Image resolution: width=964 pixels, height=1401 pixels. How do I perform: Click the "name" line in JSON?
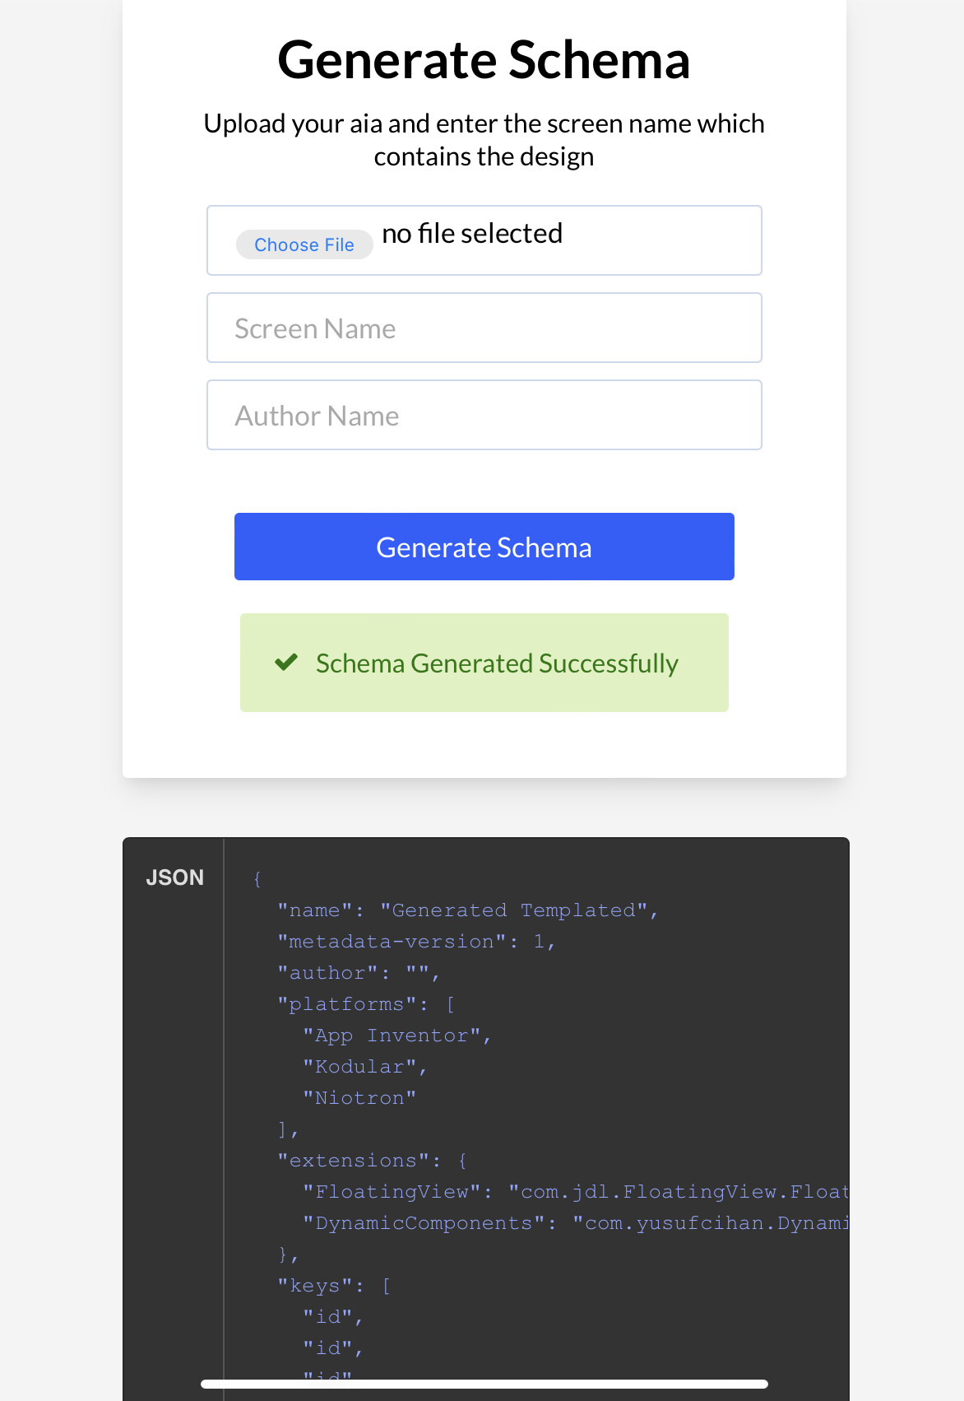[467, 910]
